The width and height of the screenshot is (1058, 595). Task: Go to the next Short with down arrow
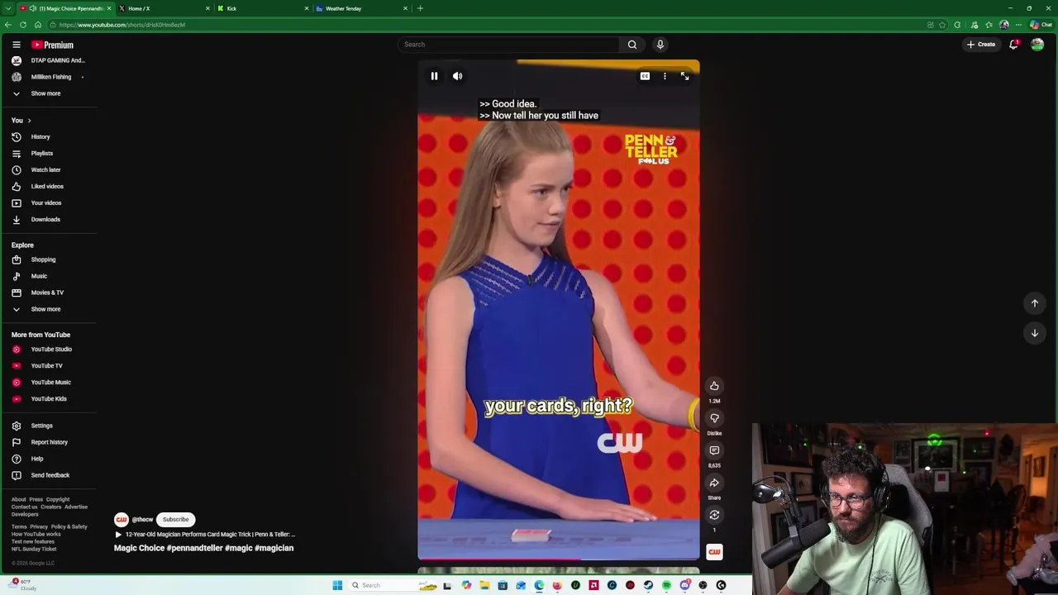pyautogui.click(x=1034, y=333)
